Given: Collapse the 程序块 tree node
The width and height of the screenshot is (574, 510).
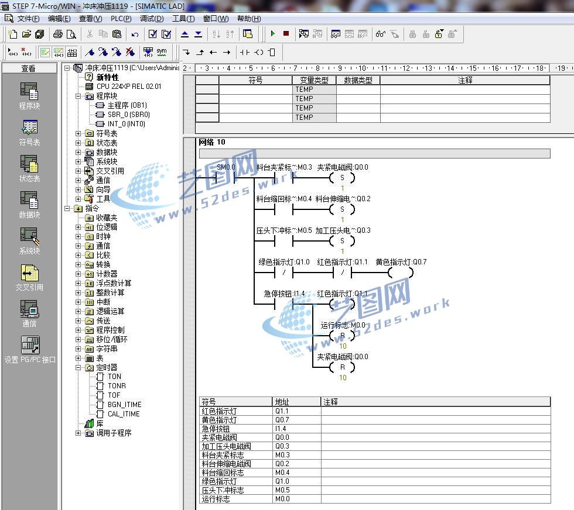Looking at the screenshot, I should point(78,96).
